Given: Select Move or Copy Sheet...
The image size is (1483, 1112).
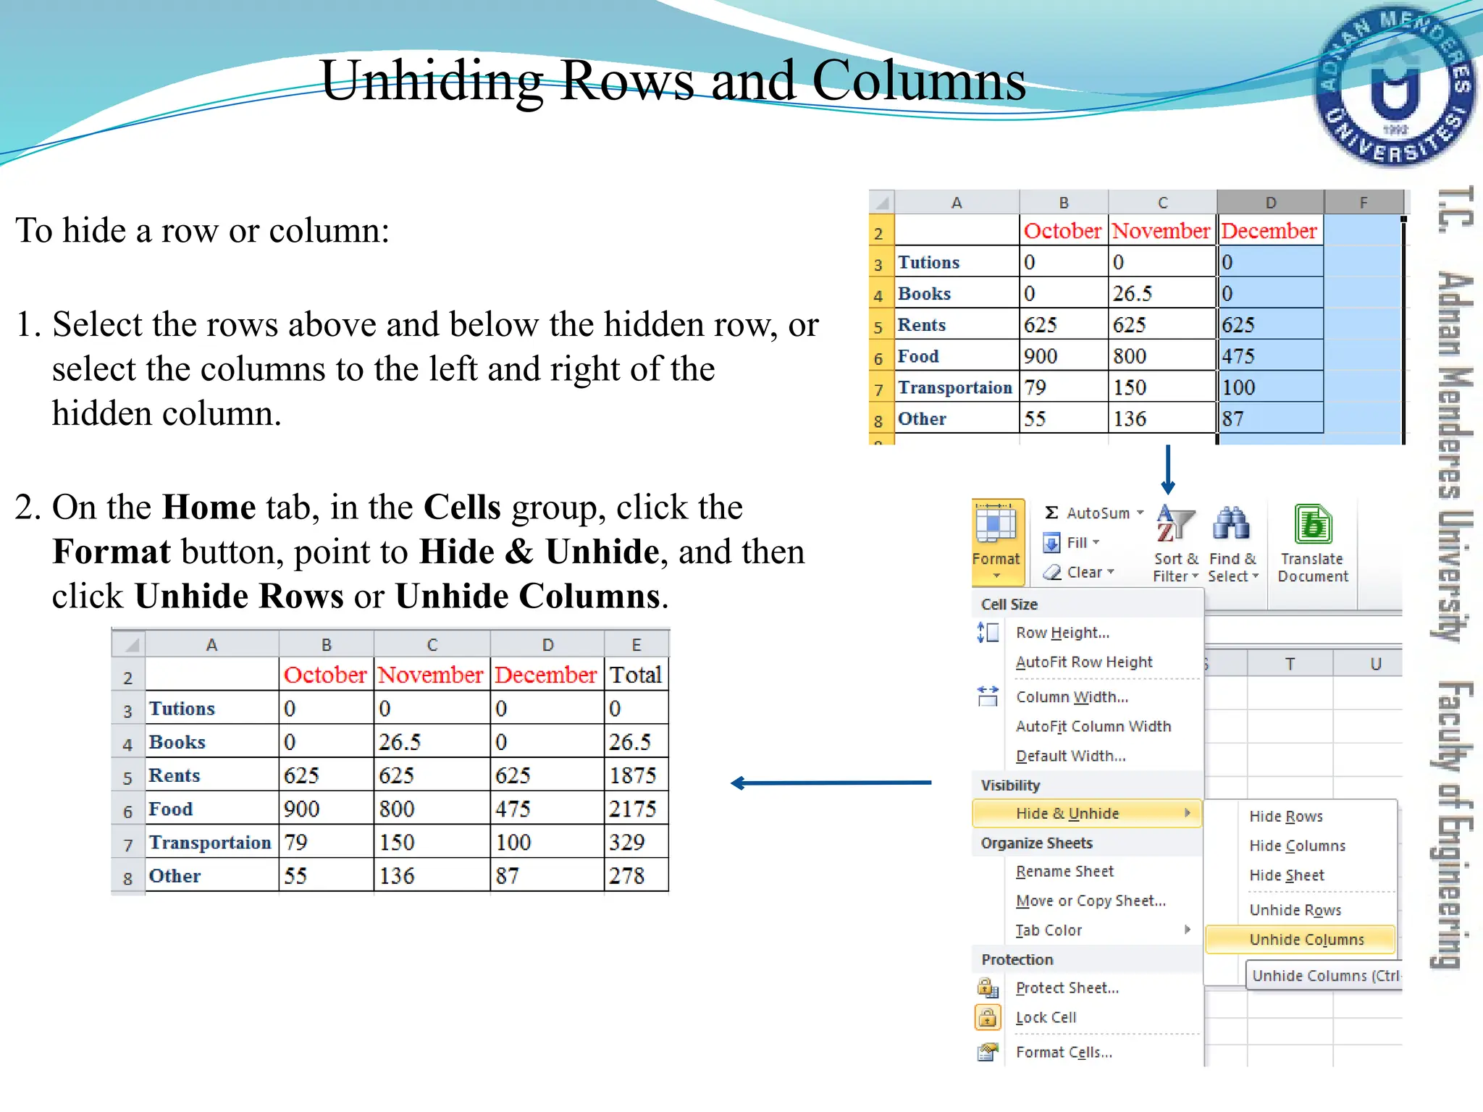Looking at the screenshot, I should [1091, 901].
